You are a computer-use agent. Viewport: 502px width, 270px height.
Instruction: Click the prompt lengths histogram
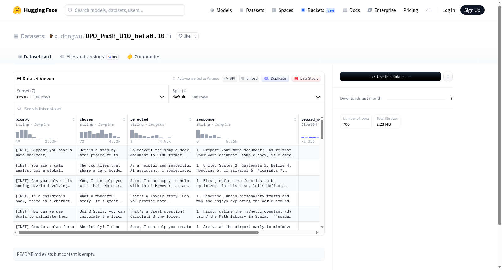pos(36,134)
